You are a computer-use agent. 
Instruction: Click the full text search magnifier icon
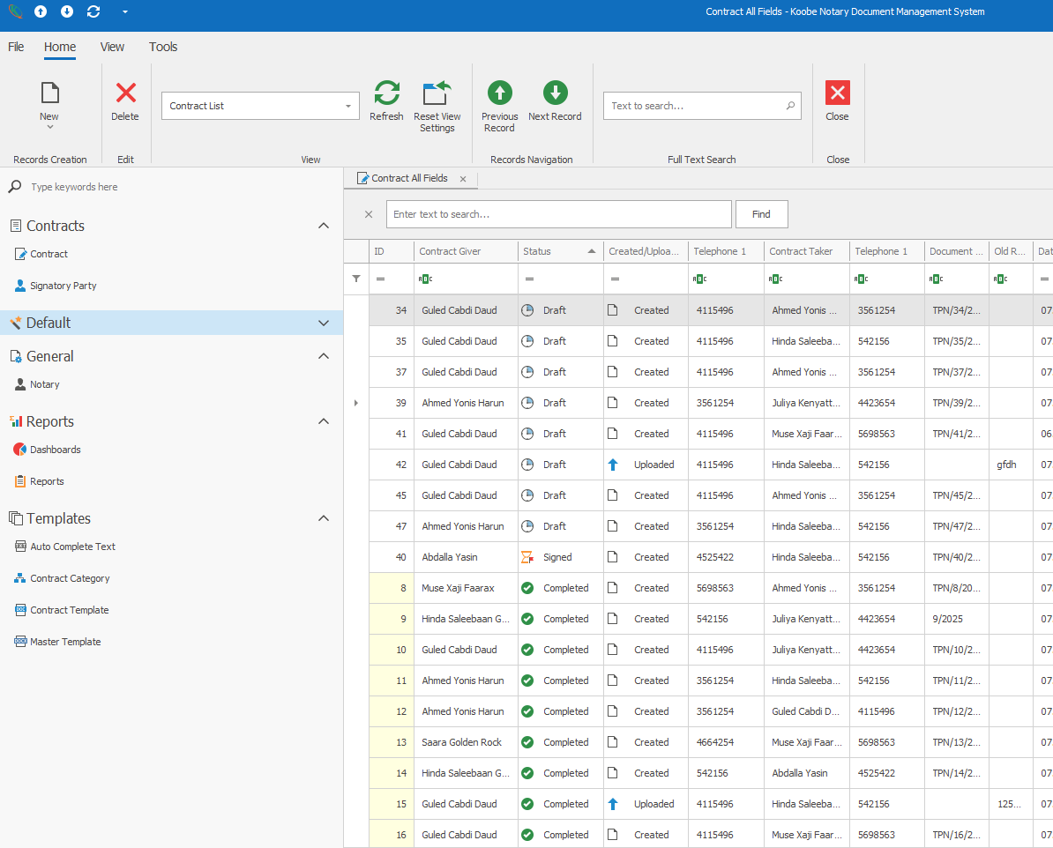790,106
